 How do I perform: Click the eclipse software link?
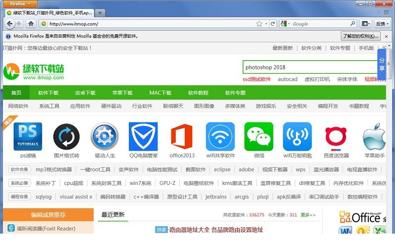click(x=222, y=169)
